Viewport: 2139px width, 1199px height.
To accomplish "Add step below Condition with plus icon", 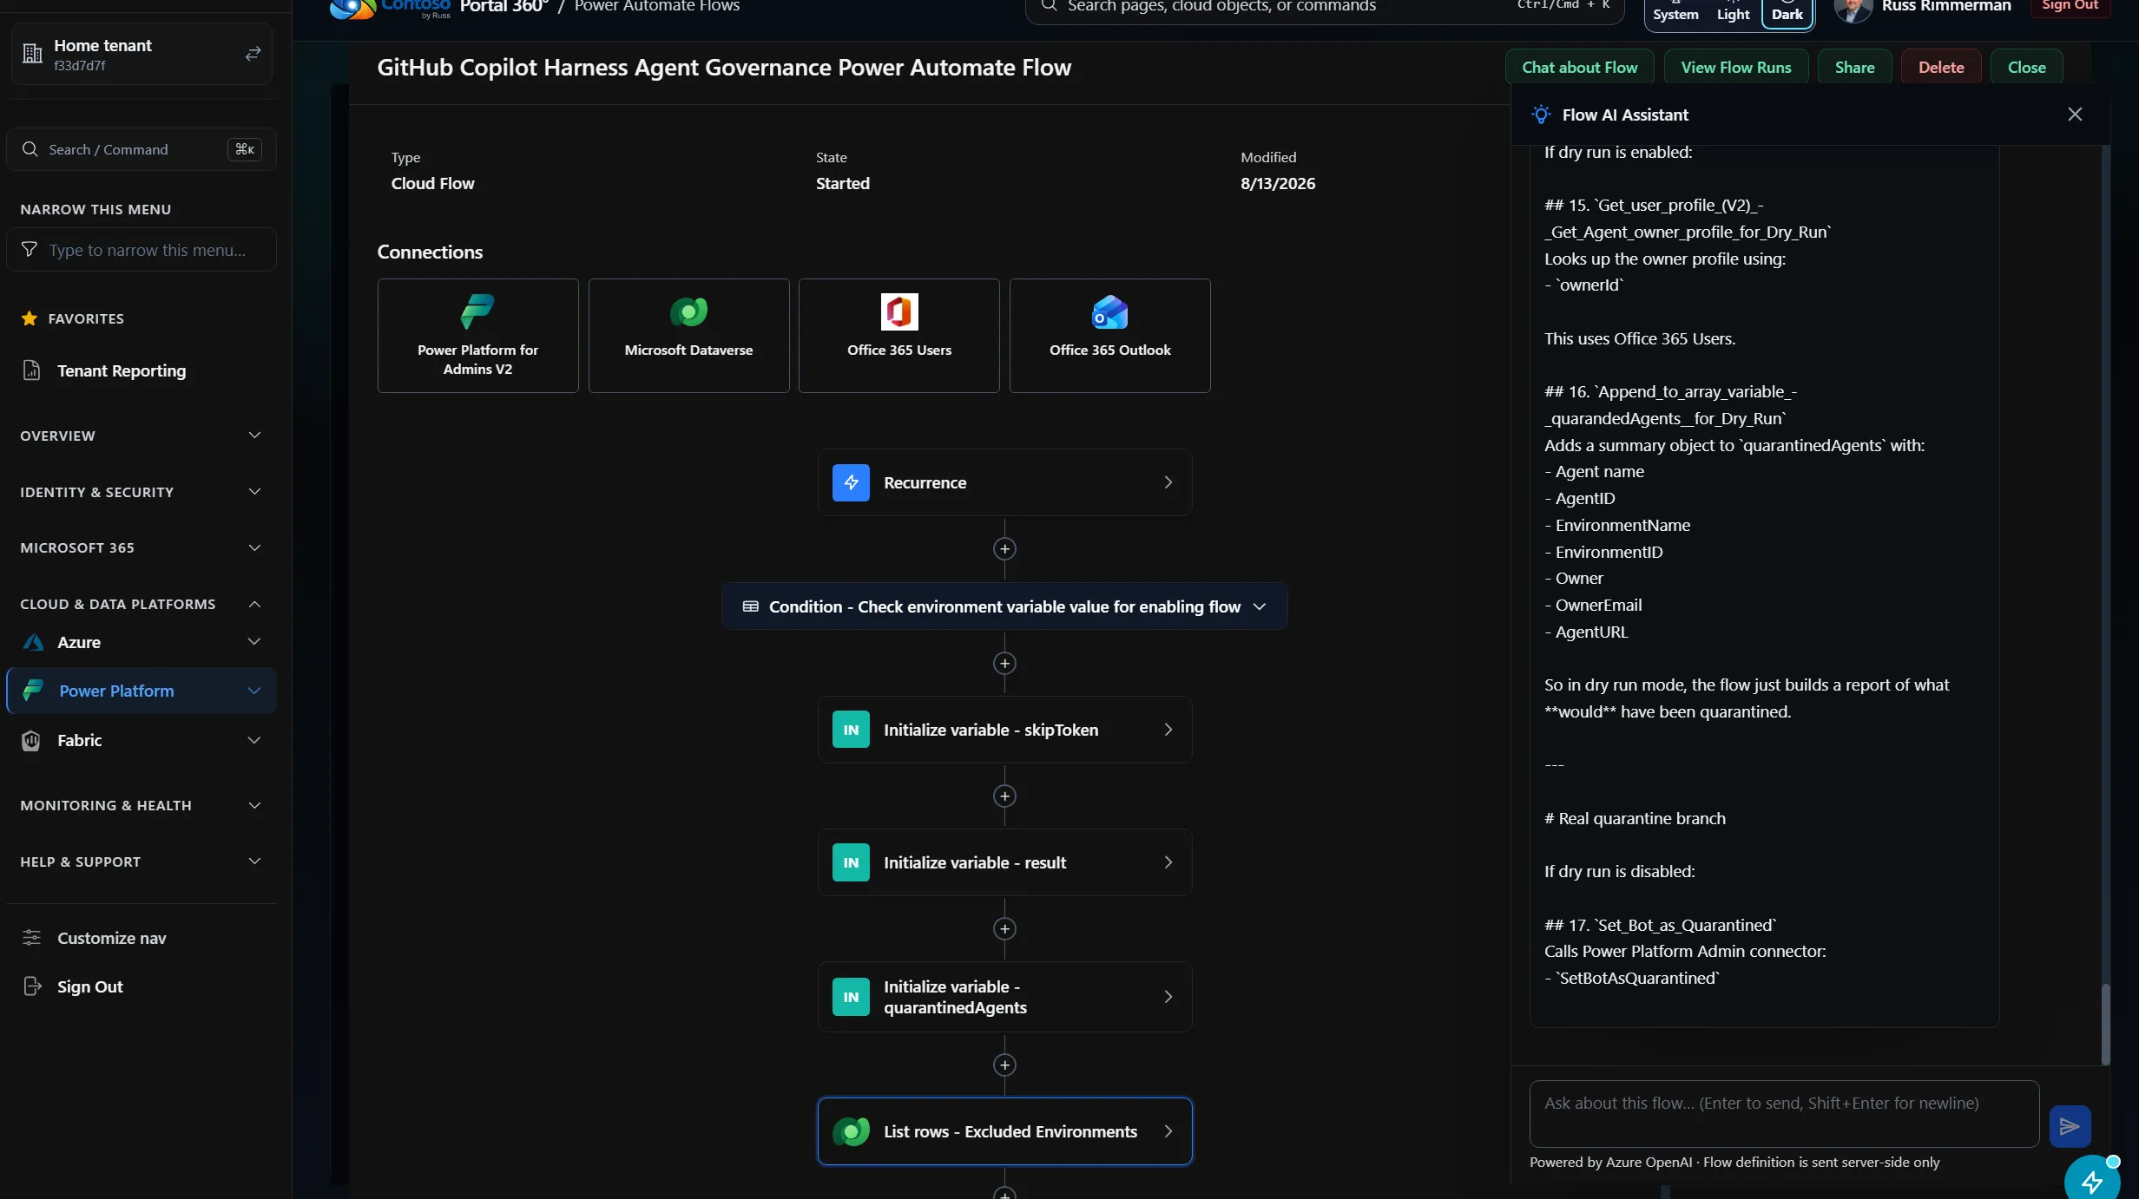I will [1004, 664].
